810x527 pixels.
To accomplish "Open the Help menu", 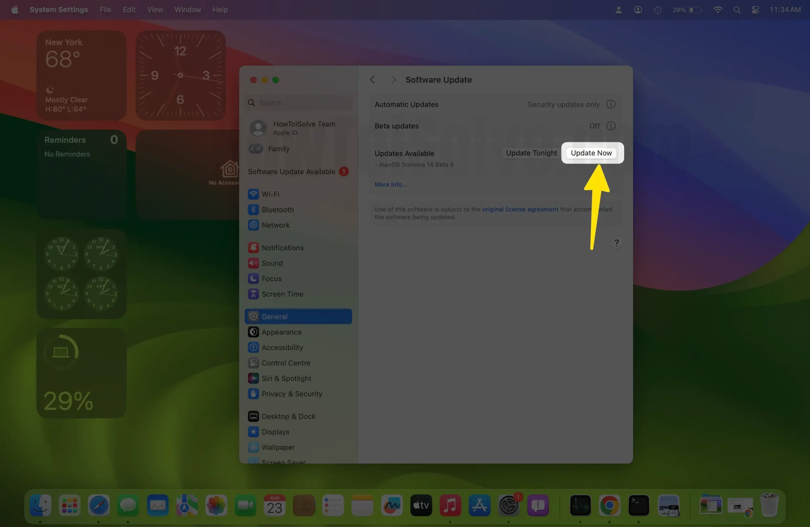I will (x=220, y=9).
